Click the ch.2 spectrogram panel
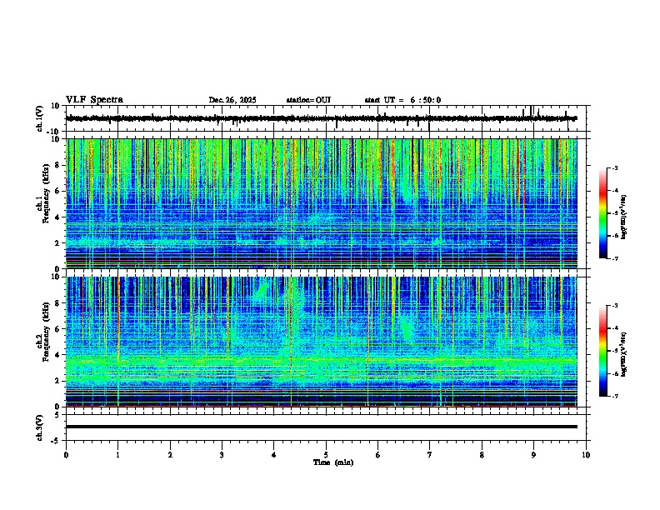The height and width of the screenshot is (510, 660). pos(321,342)
